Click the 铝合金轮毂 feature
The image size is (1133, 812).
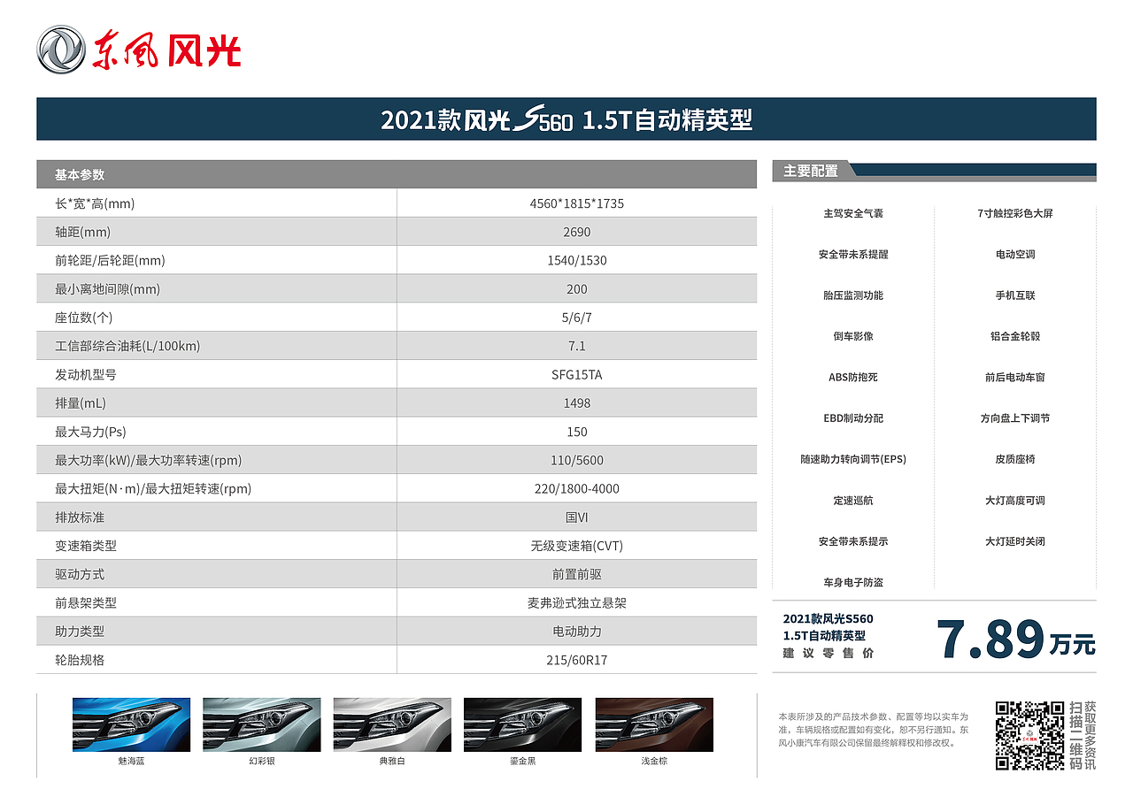pyautogui.click(x=1015, y=336)
